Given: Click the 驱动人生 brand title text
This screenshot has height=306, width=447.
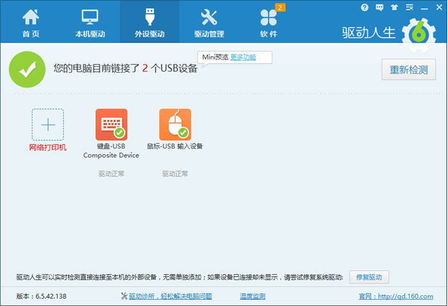Looking at the screenshot, I should (369, 33).
